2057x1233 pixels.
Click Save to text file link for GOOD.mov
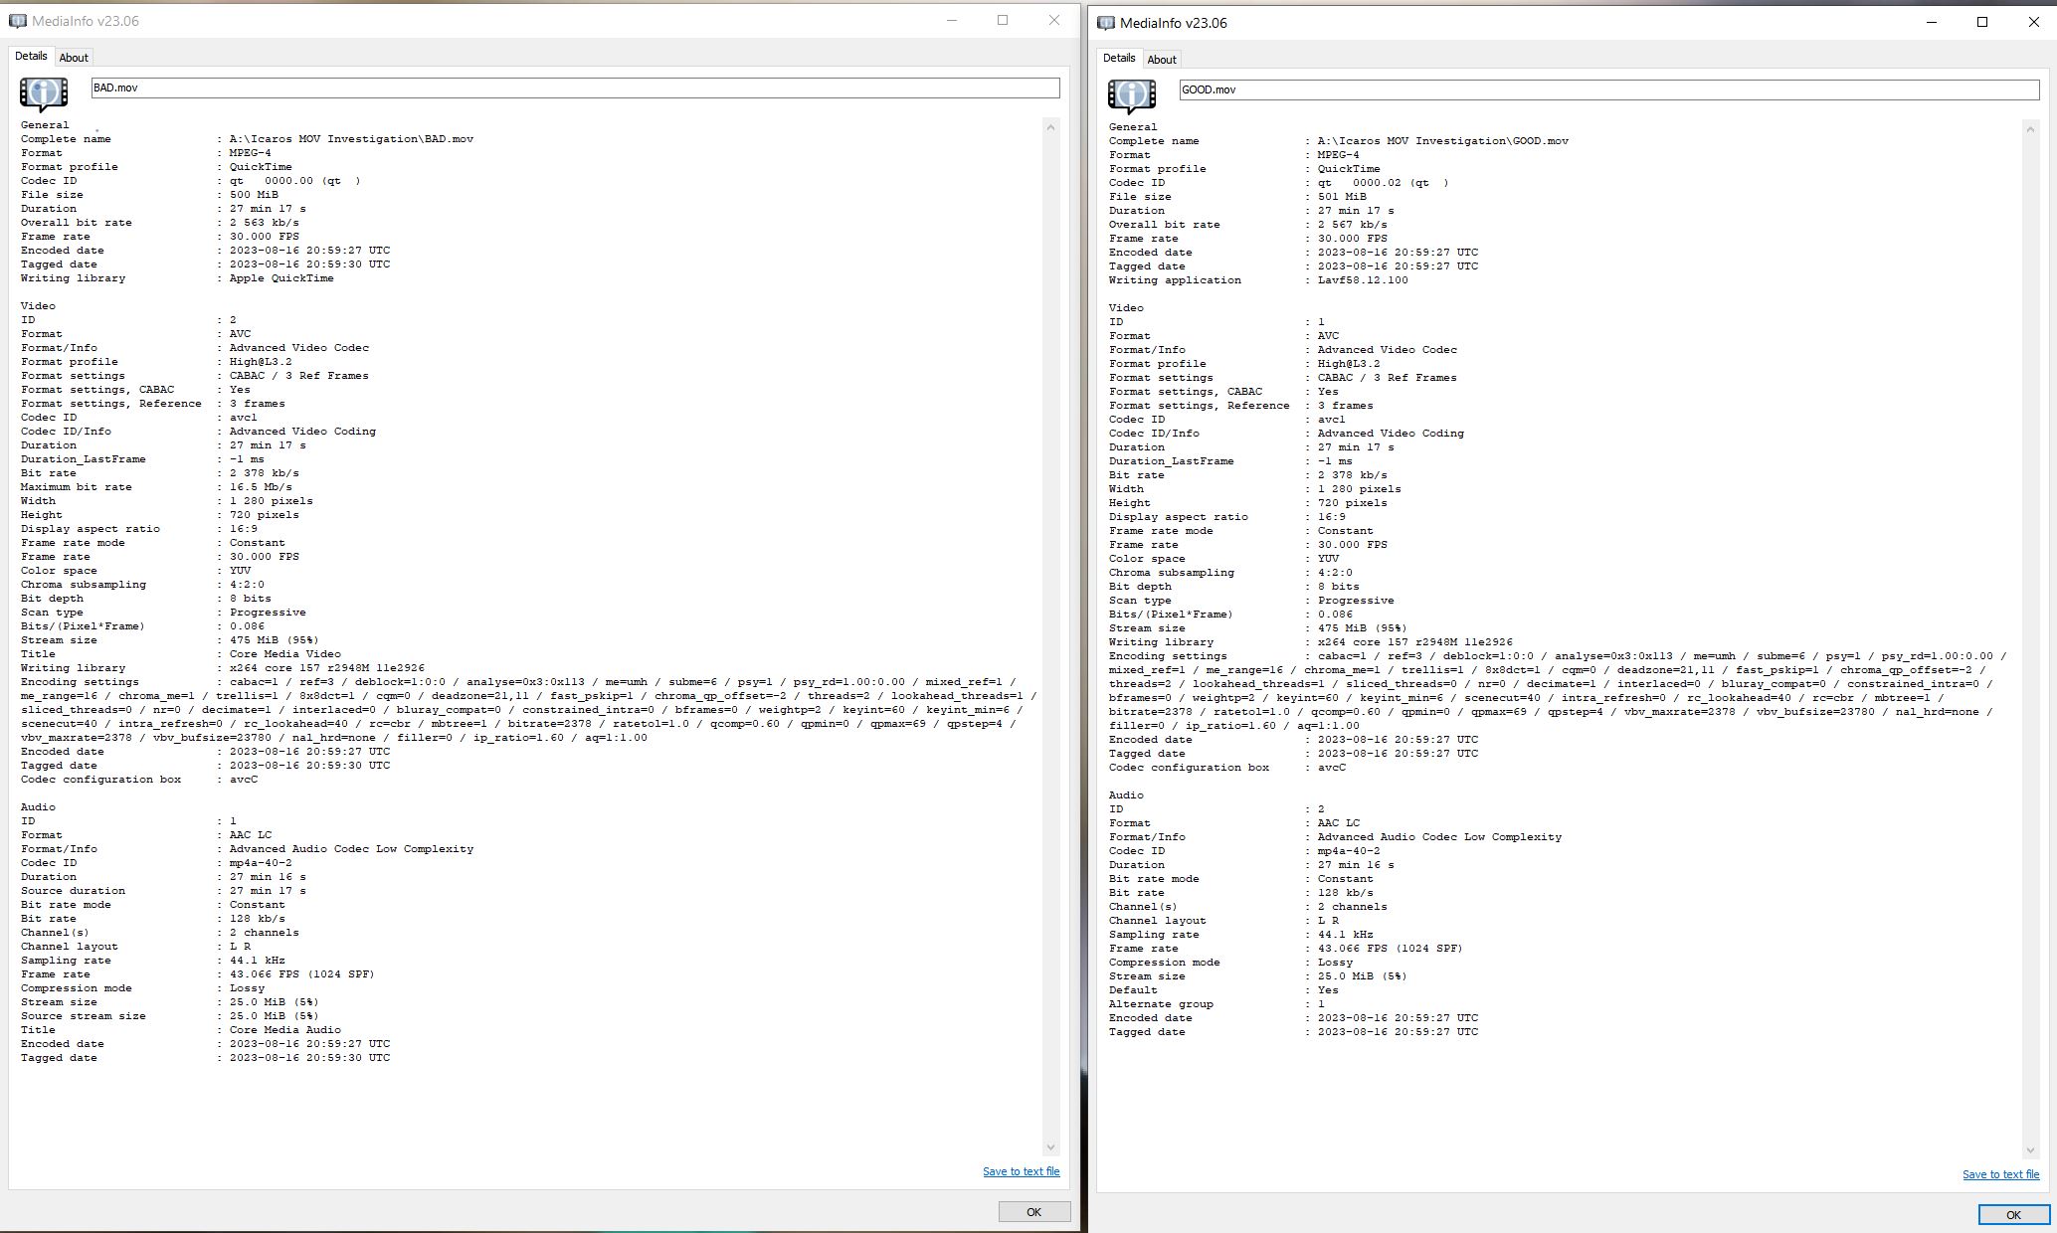2000,1174
